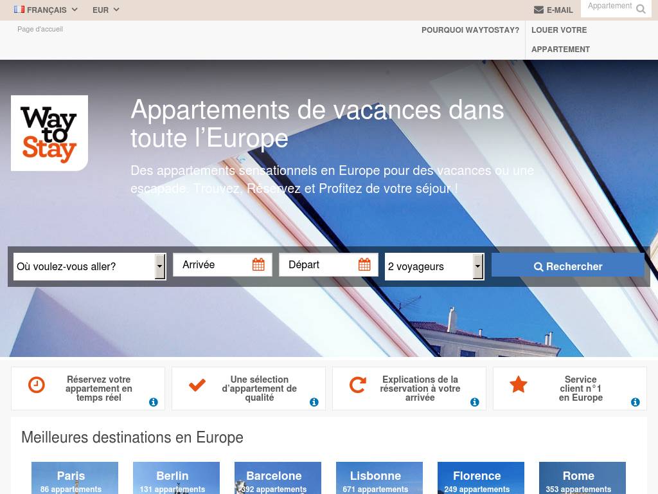
Task: Click the Rechercher search button
Action: (x=568, y=266)
